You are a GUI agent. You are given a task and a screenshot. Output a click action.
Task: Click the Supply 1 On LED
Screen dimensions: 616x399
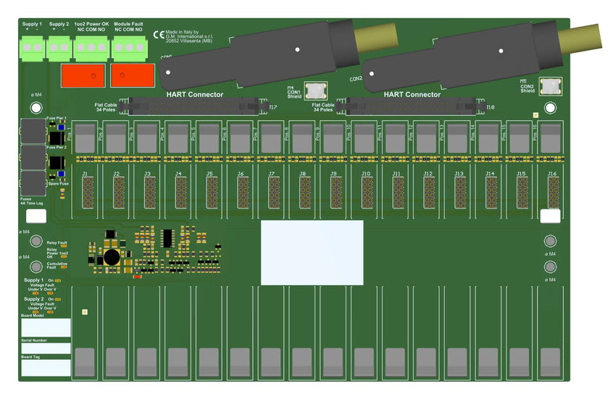coord(59,280)
